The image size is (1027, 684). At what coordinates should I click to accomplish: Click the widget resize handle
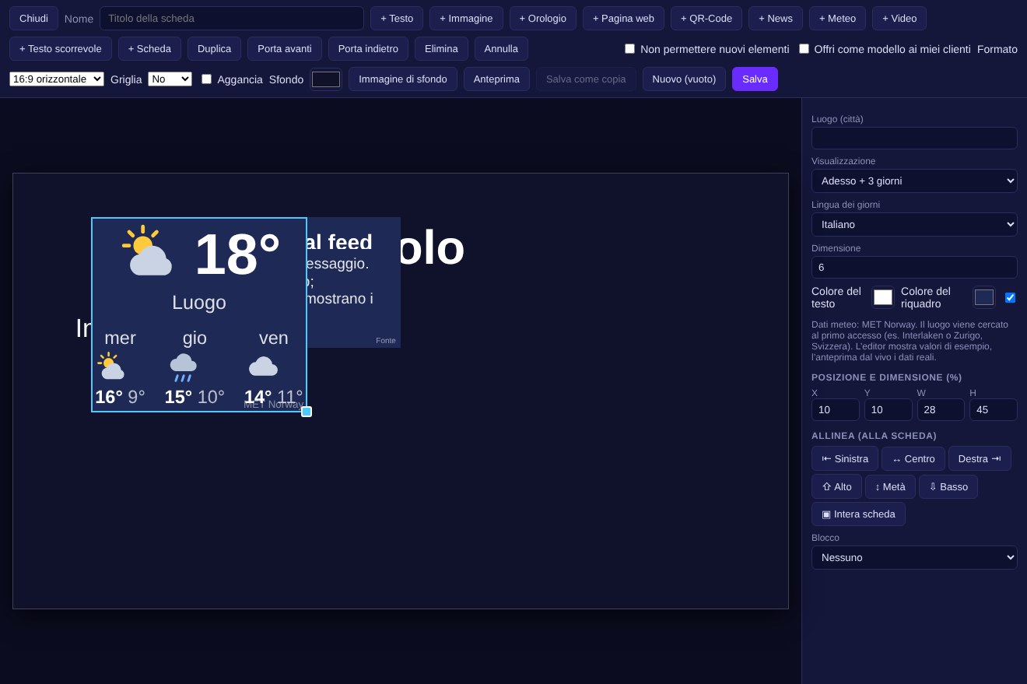click(x=307, y=412)
